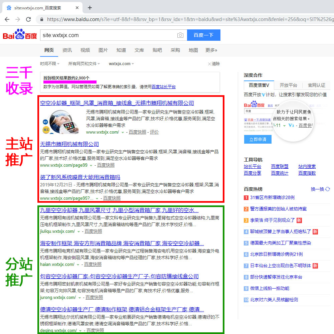Expand wxtxjx.com site filter dropdown

pos(122,64)
